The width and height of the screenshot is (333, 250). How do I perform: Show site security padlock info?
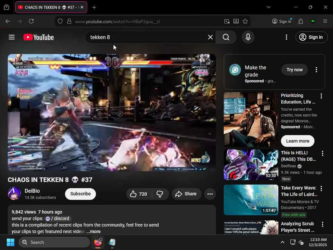(69, 21)
